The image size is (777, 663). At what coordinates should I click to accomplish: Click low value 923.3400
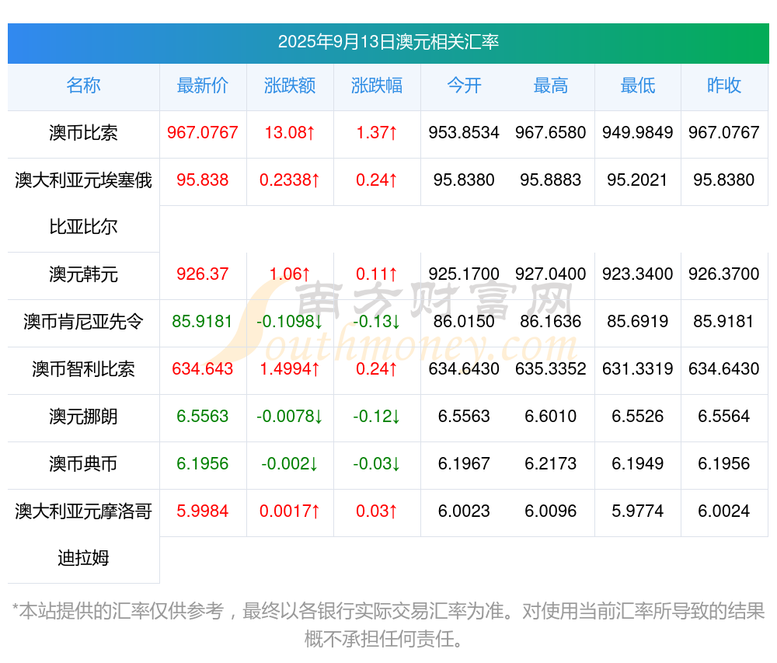638,274
